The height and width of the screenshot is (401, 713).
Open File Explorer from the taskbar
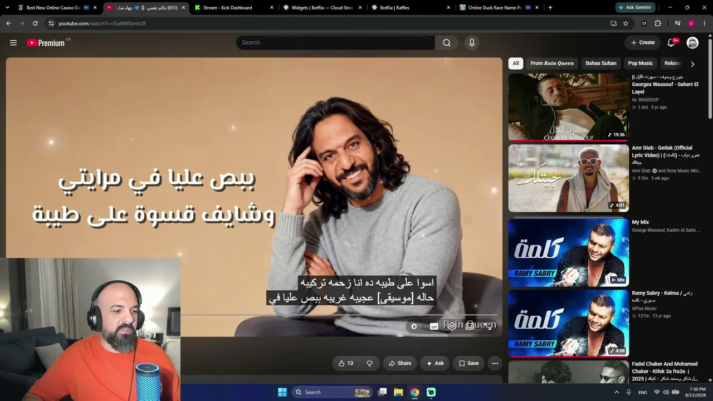(398, 392)
